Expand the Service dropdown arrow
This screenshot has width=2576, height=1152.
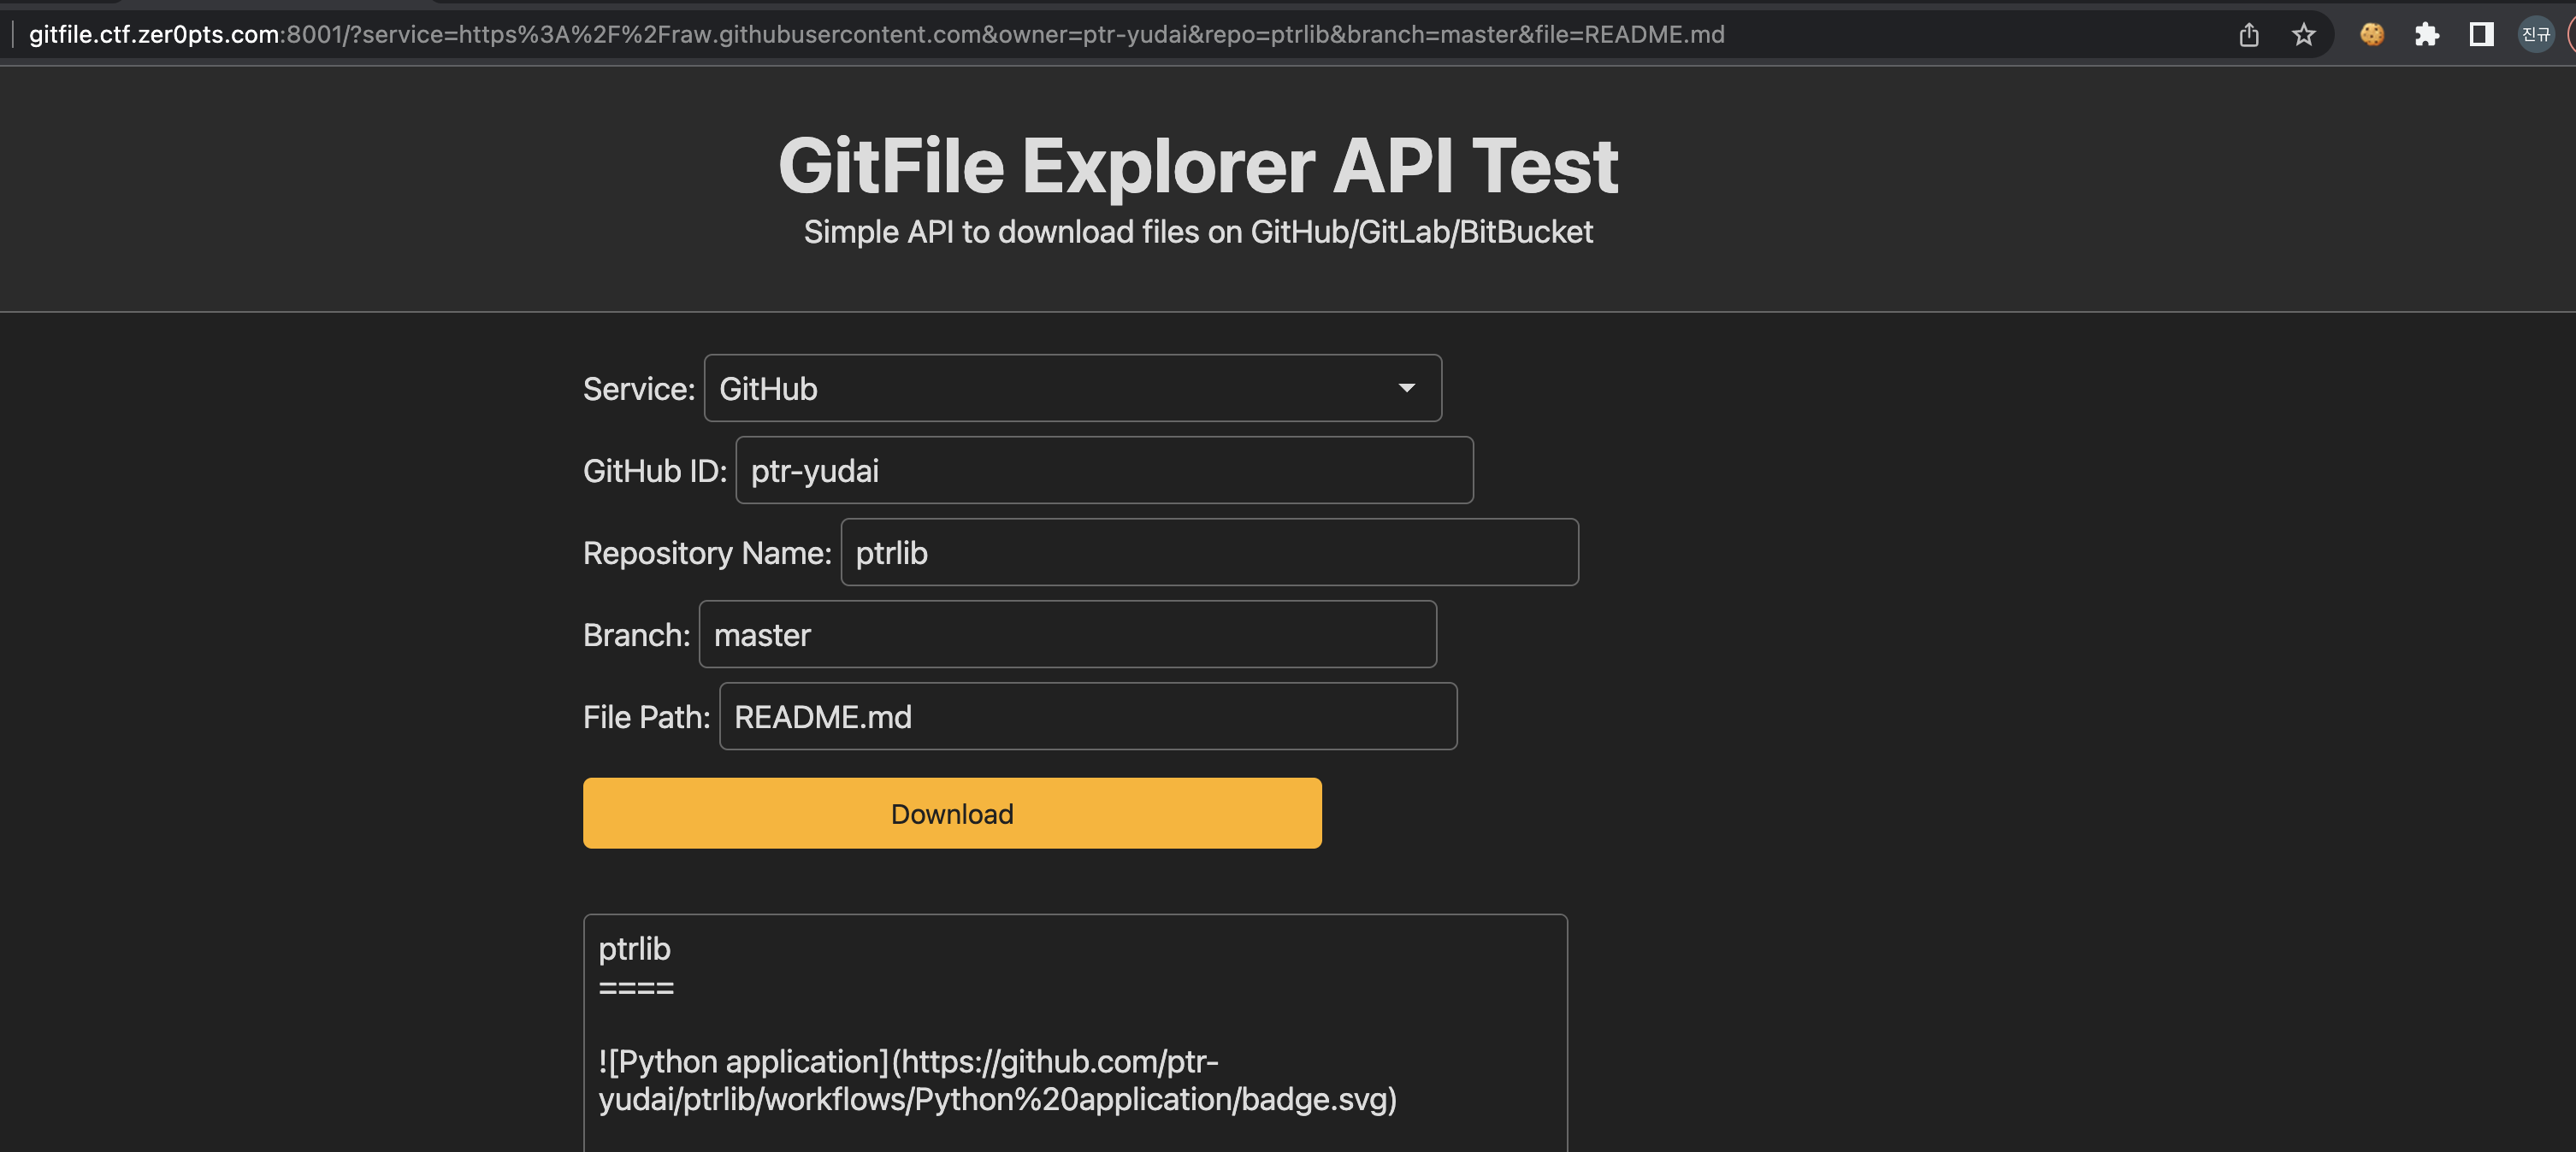tap(1406, 388)
